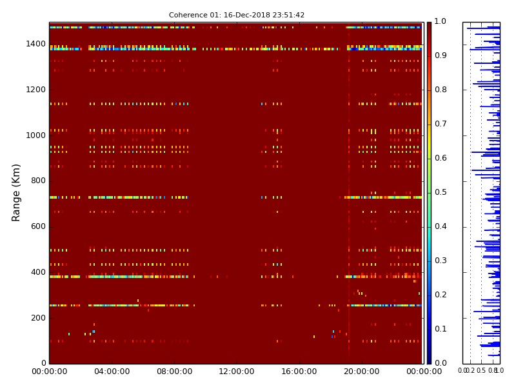
Task: Click the colorbar 0.7 label
Action: click(x=441, y=124)
